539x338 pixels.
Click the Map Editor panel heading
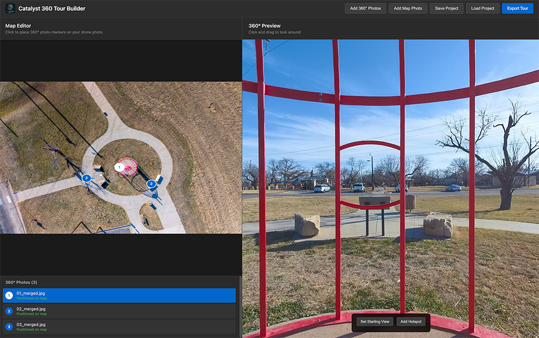pos(18,26)
